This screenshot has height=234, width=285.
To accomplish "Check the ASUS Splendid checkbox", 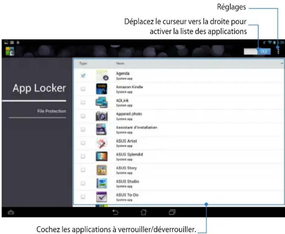I will (x=83, y=156).
